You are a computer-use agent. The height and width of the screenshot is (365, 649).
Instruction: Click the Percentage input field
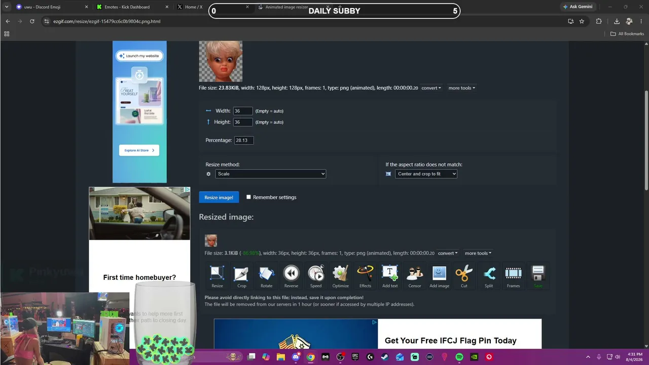tap(244, 140)
